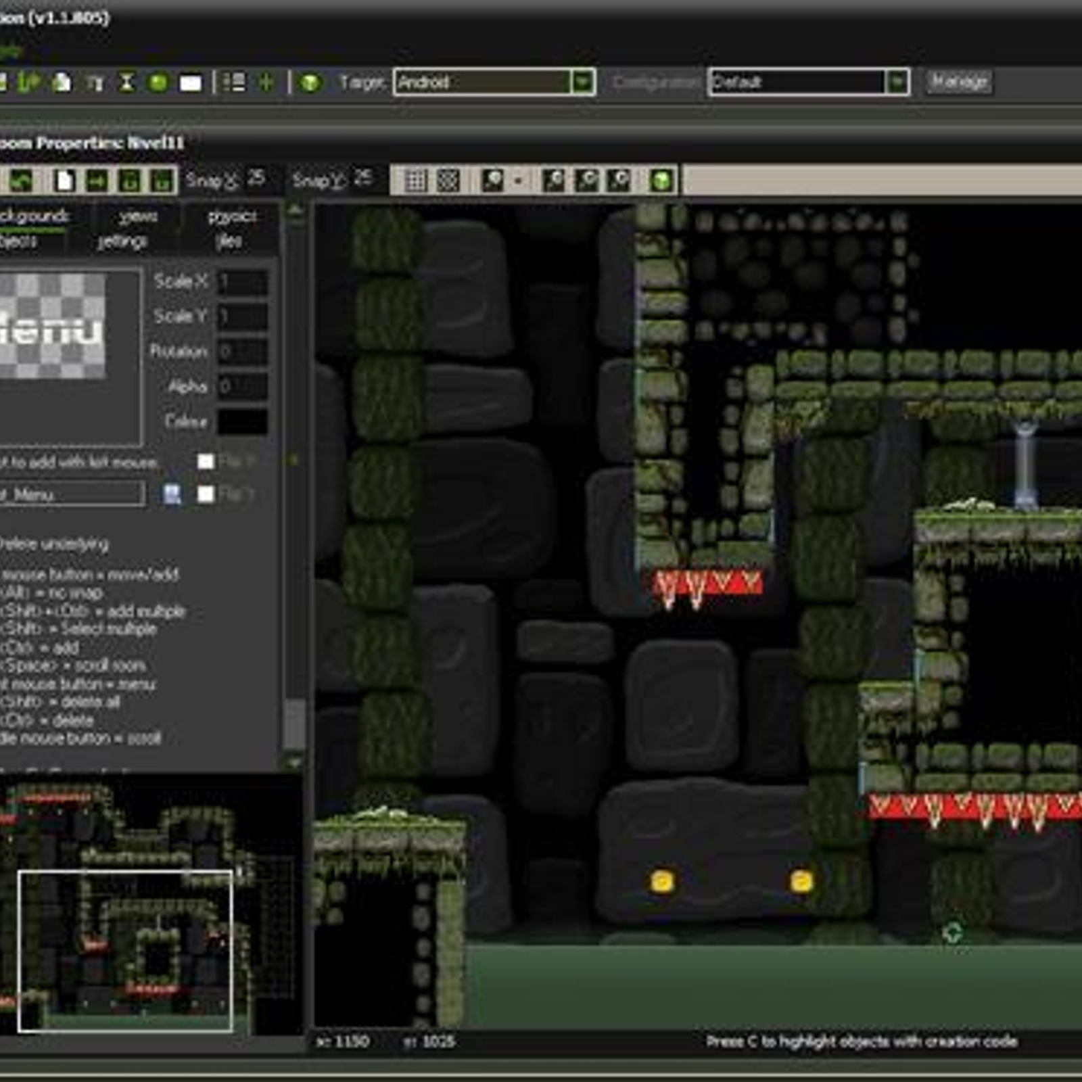Toggle the grid display icon

(415, 181)
